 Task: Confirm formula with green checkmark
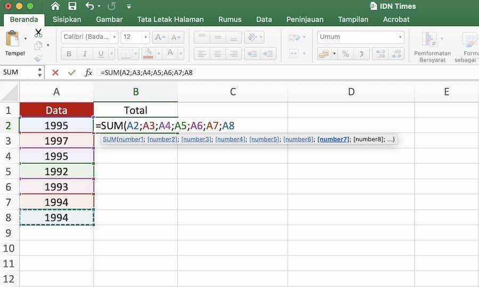pyautogui.click(x=72, y=73)
